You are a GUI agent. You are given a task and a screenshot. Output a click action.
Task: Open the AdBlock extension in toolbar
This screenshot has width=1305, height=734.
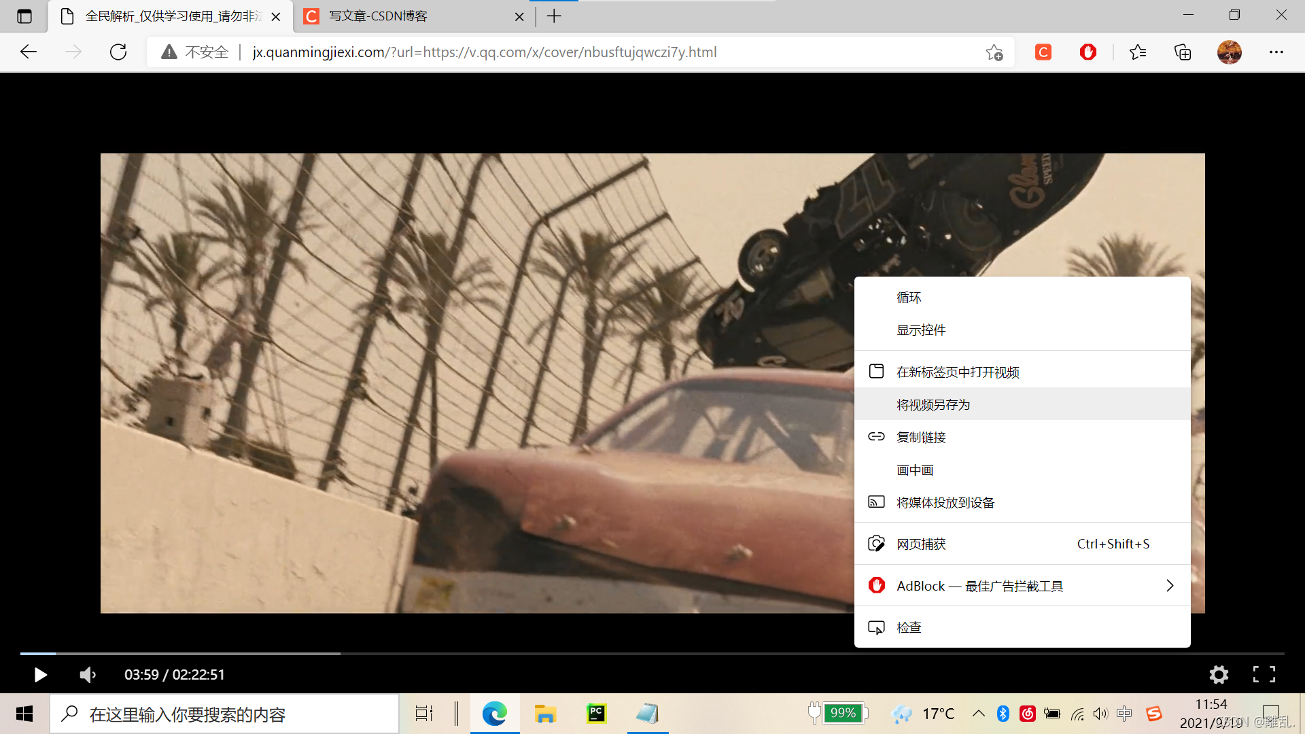tap(1088, 52)
